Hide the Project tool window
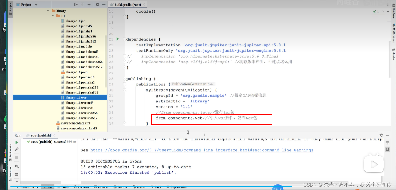Viewport: 396px width, 190px height. (104, 5)
